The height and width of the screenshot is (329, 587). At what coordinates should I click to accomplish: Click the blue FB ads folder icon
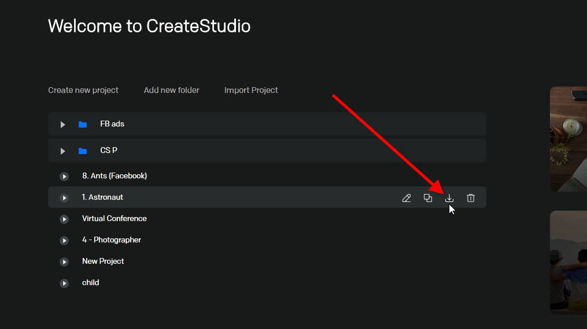coord(83,124)
